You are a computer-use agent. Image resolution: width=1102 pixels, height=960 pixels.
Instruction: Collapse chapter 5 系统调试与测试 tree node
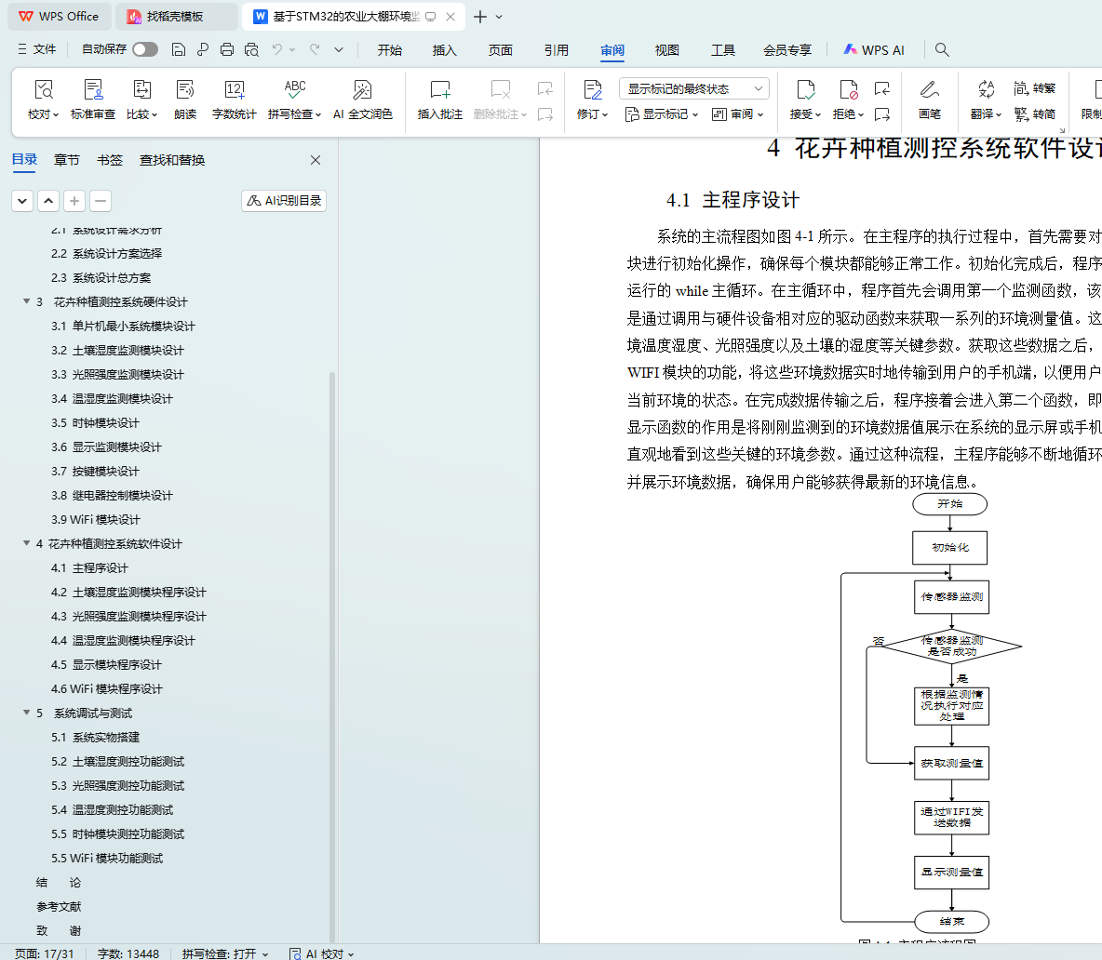(26, 713)
